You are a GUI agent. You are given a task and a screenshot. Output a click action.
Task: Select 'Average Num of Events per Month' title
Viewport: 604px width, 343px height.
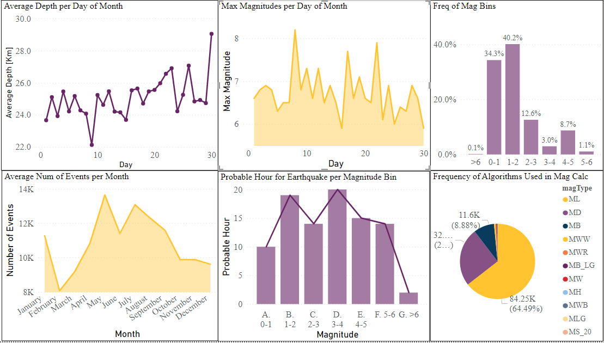(x=66, y=176)
